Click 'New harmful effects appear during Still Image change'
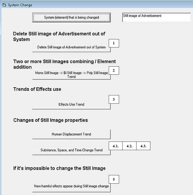This screenshot has width=193, height=195. (71, 186)
